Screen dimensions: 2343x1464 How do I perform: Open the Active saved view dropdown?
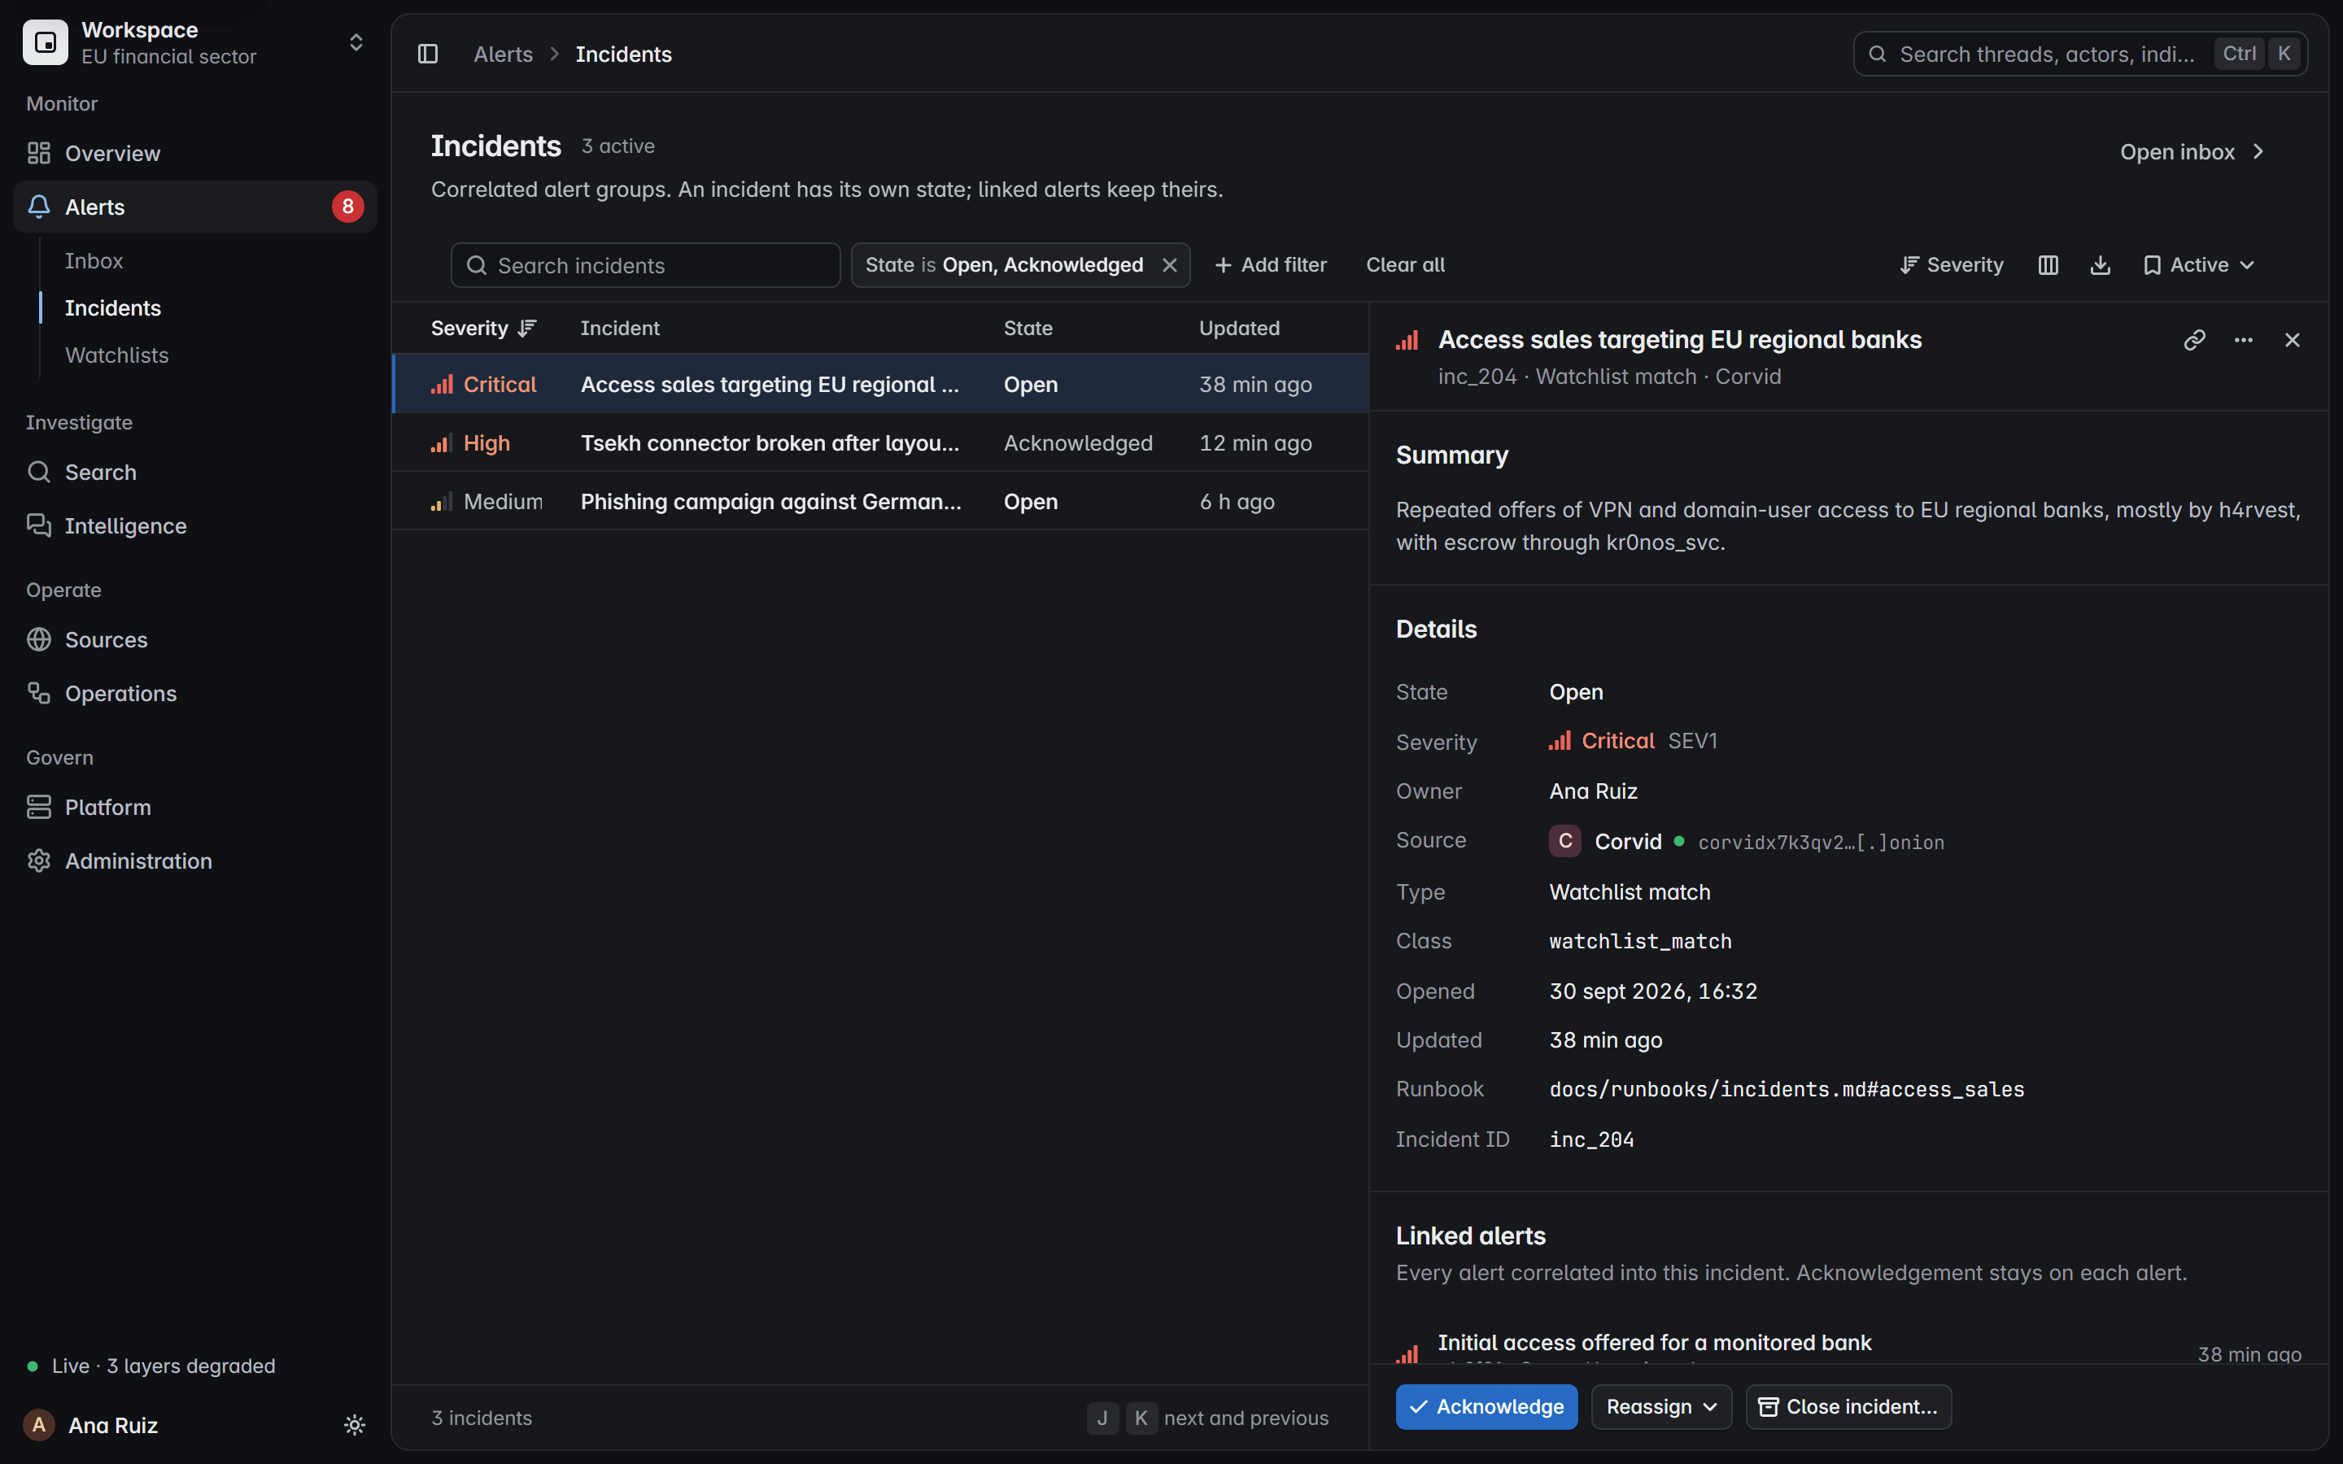pyautogui.click(x=2200, y=265)
